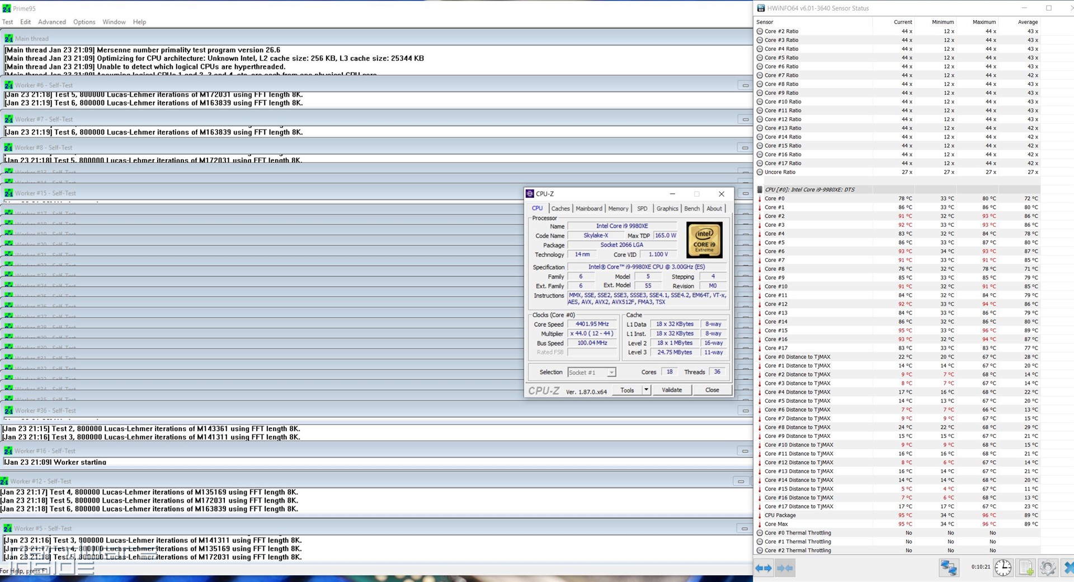This screenshot has width=1074, height=582.
Task: Click Prime95 title bar app icon
Action: pos(7,8)
